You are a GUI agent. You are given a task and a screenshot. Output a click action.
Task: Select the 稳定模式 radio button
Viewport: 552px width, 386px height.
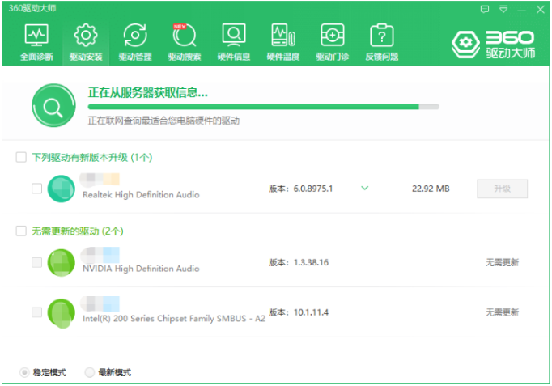[x=24, y=373]
